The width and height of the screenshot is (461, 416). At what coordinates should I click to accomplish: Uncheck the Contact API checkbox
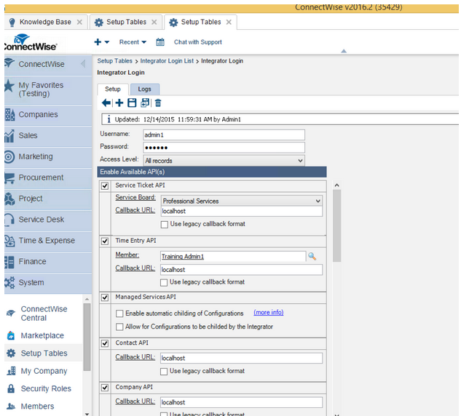(105, 343)
